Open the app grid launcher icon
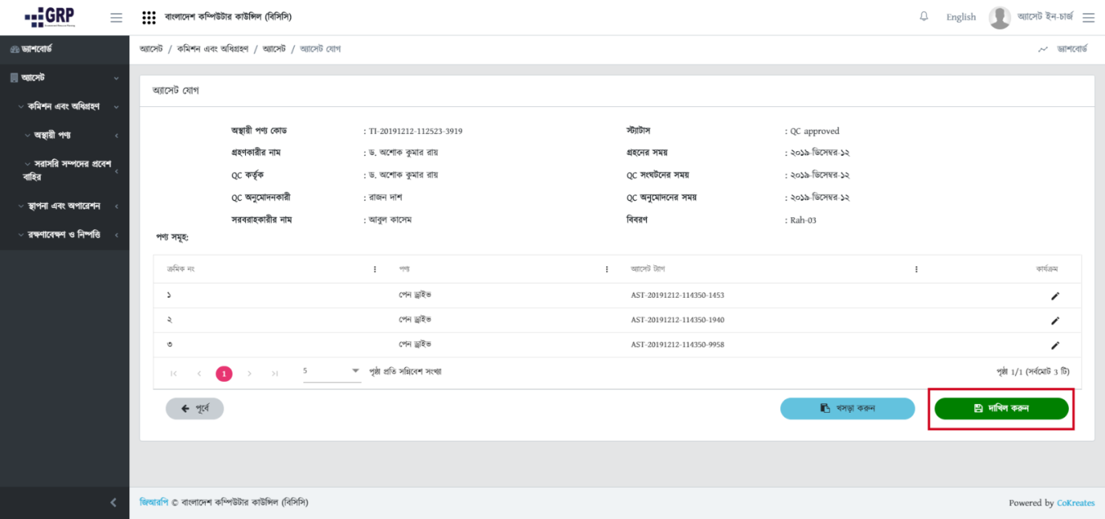1105x519 pixels. 148,17
